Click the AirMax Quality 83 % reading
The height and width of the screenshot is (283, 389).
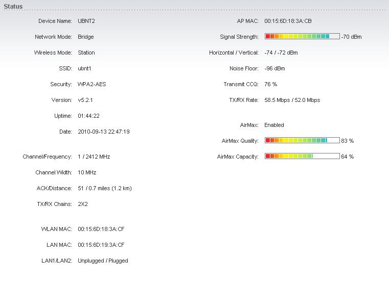click(x=347, y=141)
